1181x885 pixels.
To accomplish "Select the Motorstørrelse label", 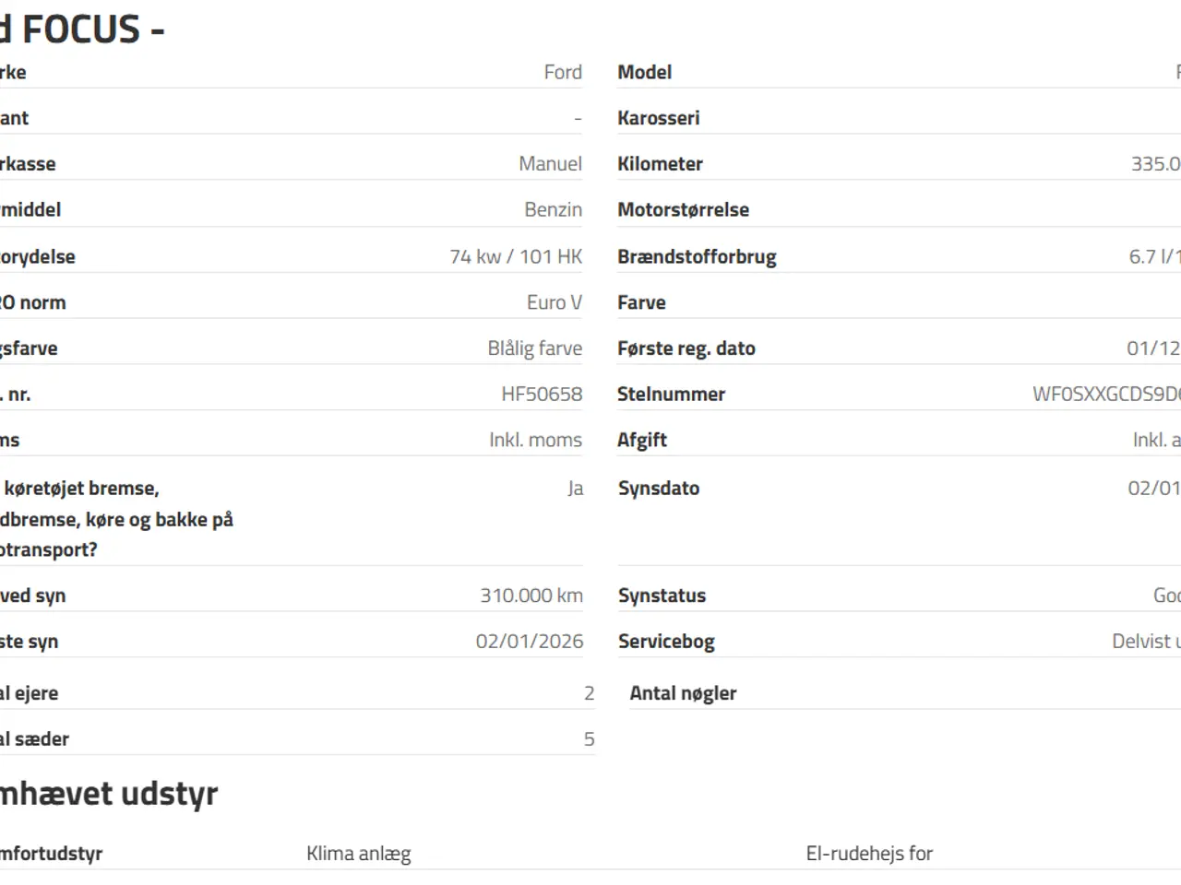I will pyautogui.click(x=683, y=210).
